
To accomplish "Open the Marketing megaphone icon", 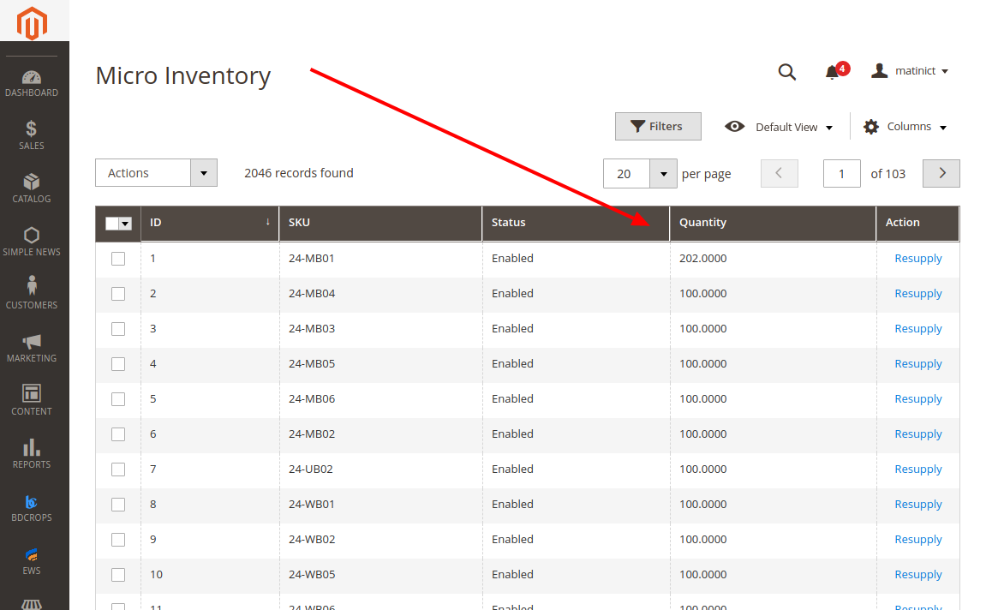I will point(32,342).
